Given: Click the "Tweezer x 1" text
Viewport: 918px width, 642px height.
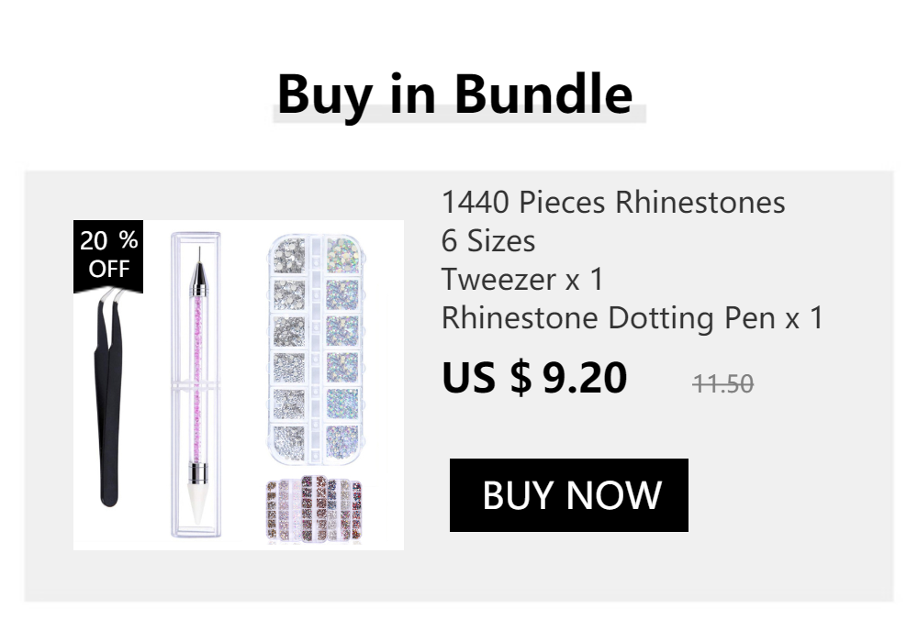Looking at the screenshot, I should point(522,279).
